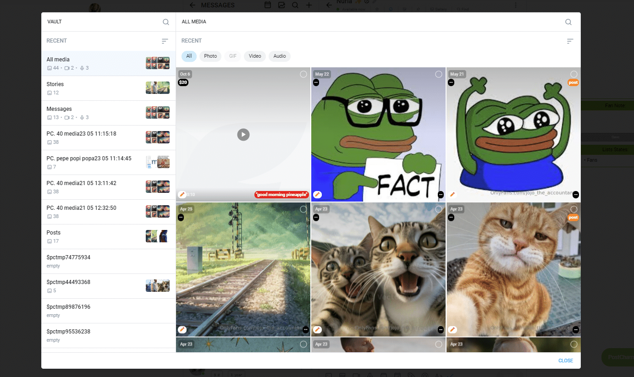Click the orange post badge on the May 21 Pepe
The width and height of the screenshot is (634, 377).
tap(573, 82)
